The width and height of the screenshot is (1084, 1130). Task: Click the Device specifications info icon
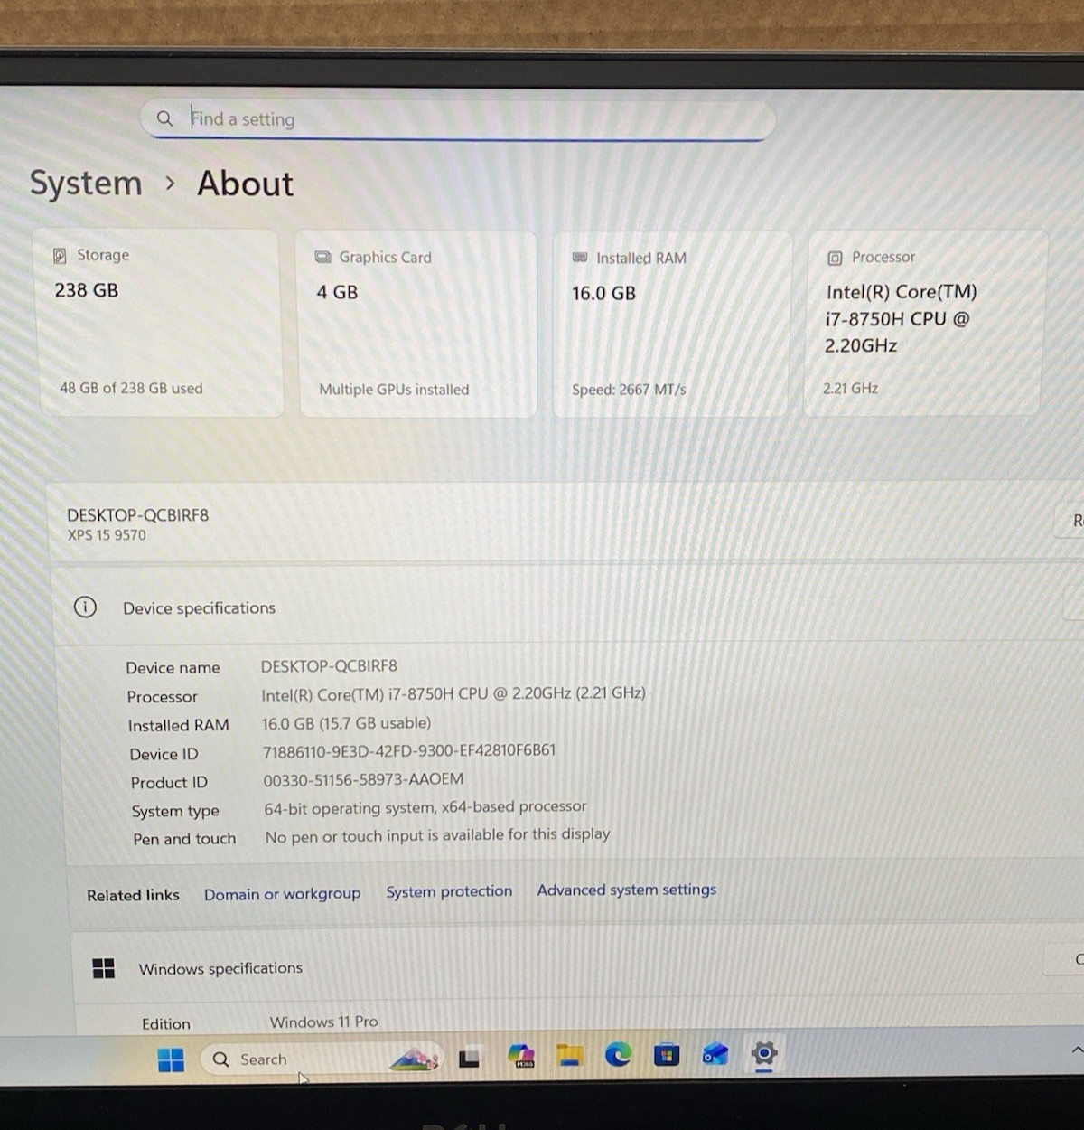[85, 607]
